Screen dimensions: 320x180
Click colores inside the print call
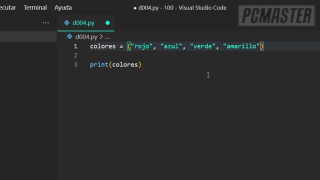(x=125, y=64)
